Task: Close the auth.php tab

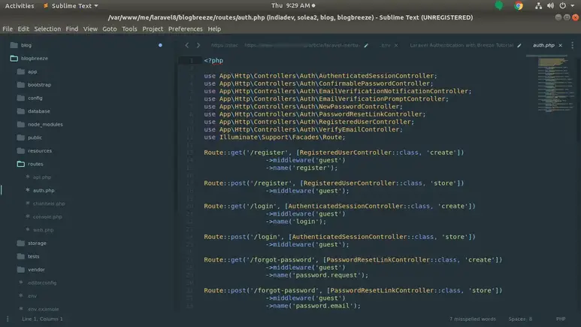Action: [x=562, y=45]
